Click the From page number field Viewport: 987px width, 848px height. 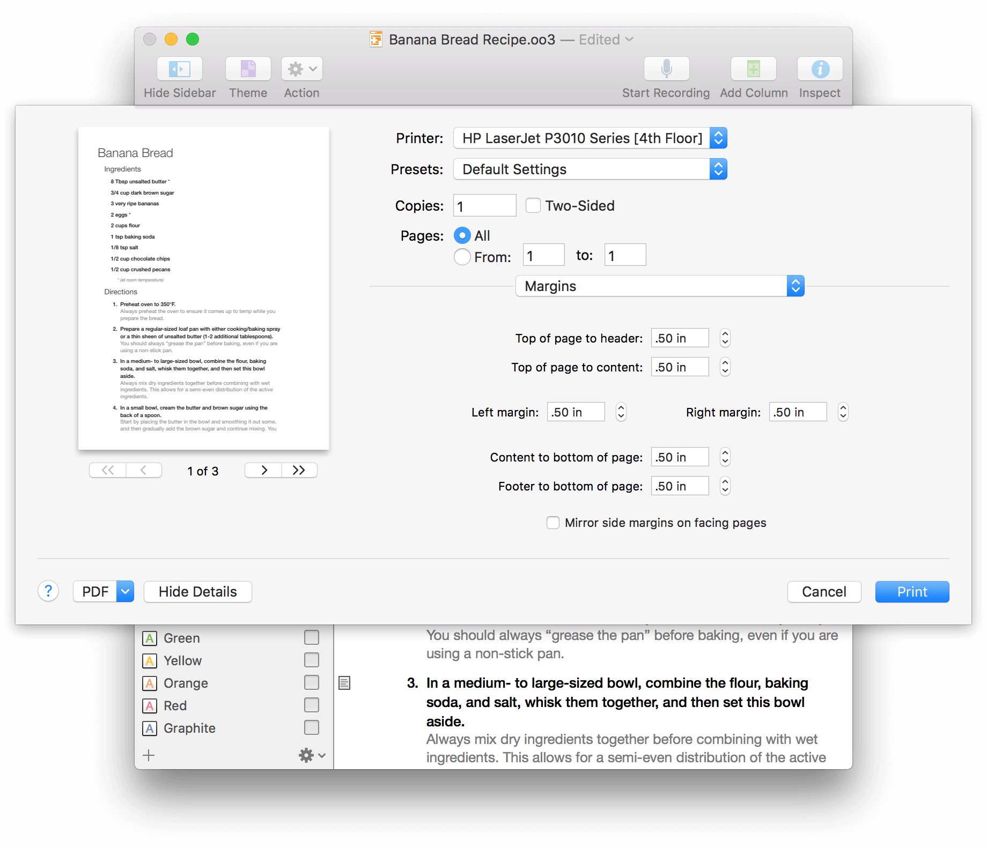tap(543, 255)
